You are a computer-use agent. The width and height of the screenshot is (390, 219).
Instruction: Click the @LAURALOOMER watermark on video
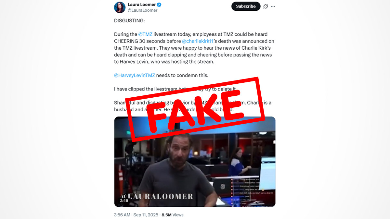click(157, 196)
